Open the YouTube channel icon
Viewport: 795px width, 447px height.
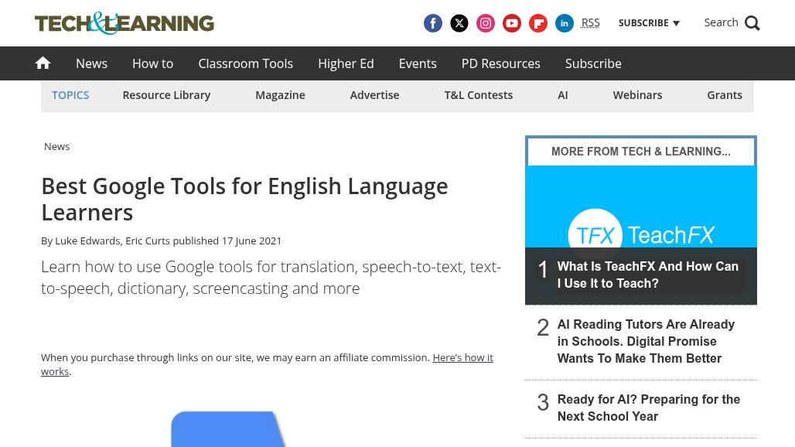click(512, 23)
